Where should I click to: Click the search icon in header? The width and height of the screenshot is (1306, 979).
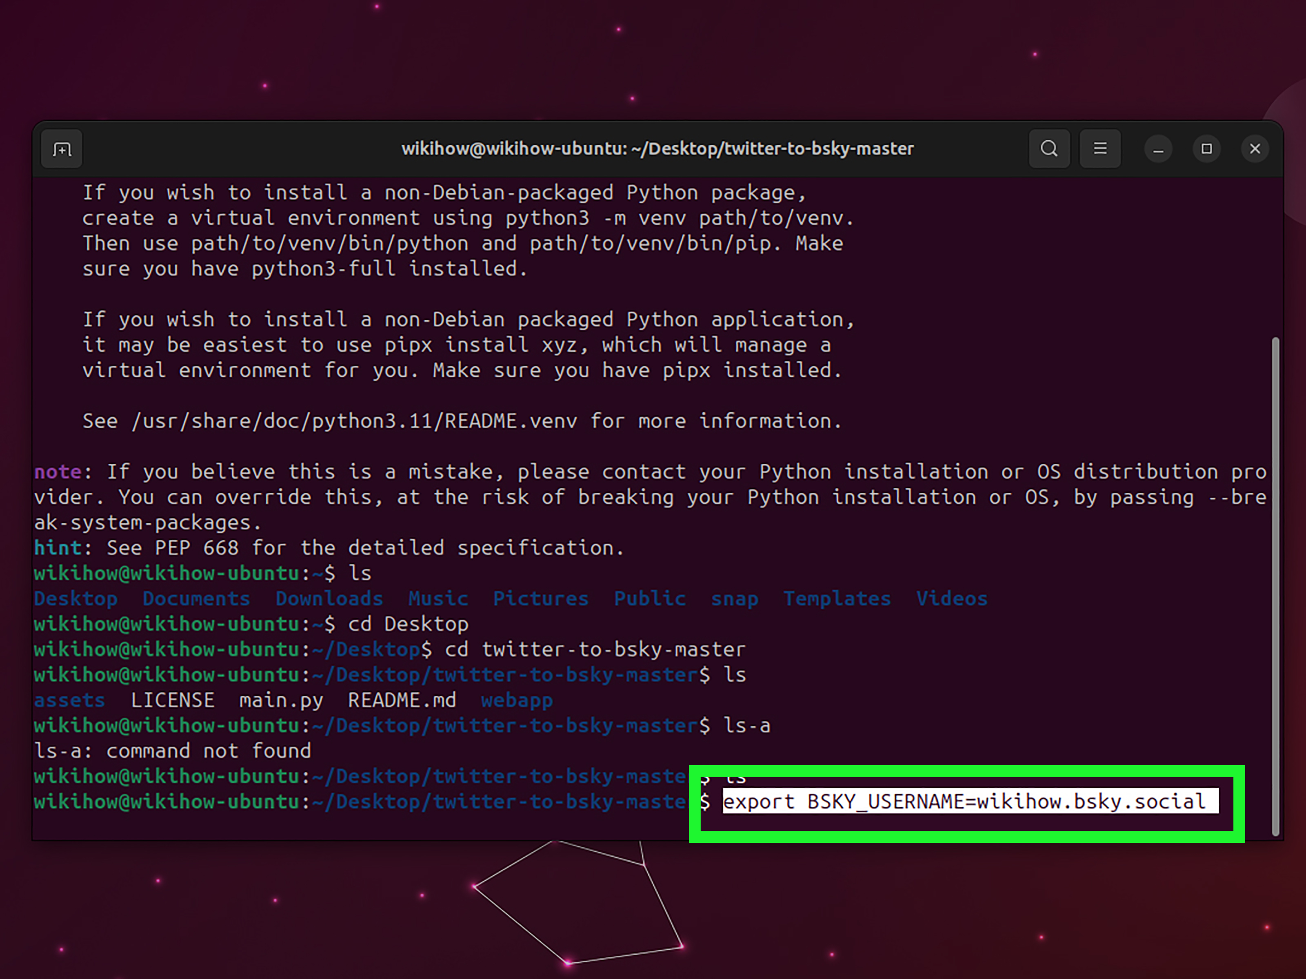[1049, 149]
